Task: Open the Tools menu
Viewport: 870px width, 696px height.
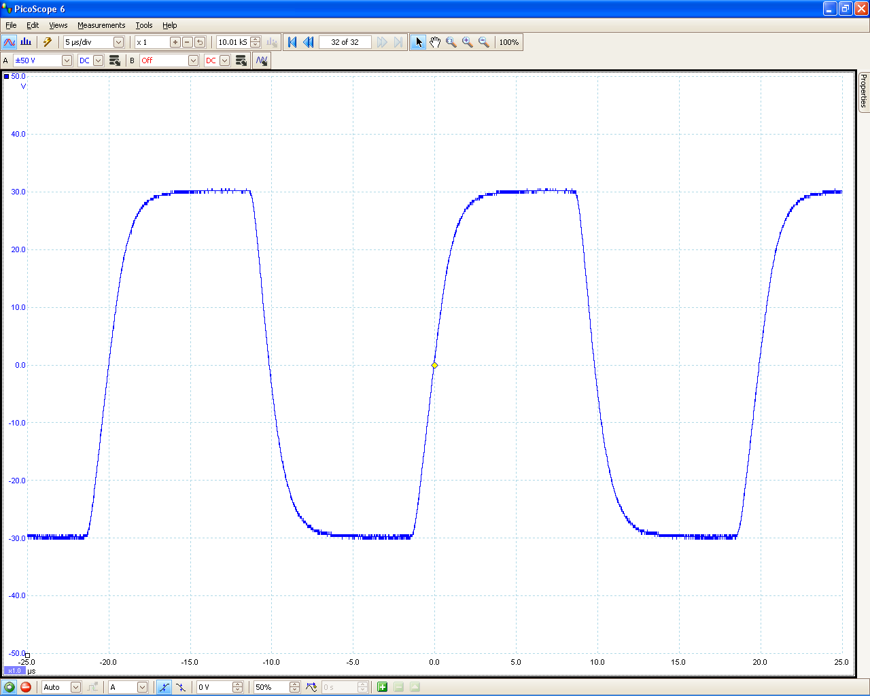Action: pyautogui.click(x=144, y=25)
